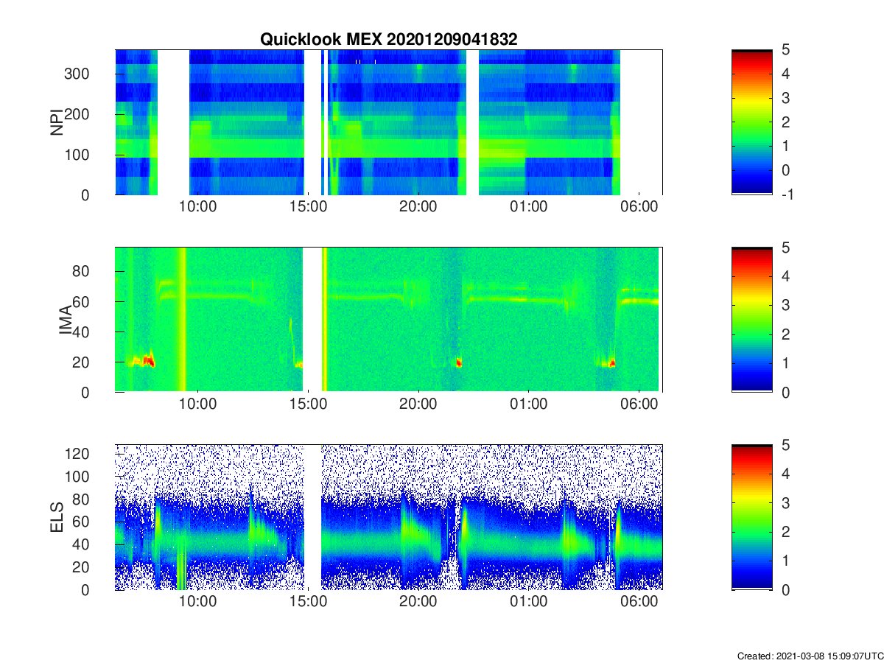Image resolution: width=884 pixels, height=663 pixels.
Task: Click the '10:00' time tick under NPI panel
Action: 197,206
